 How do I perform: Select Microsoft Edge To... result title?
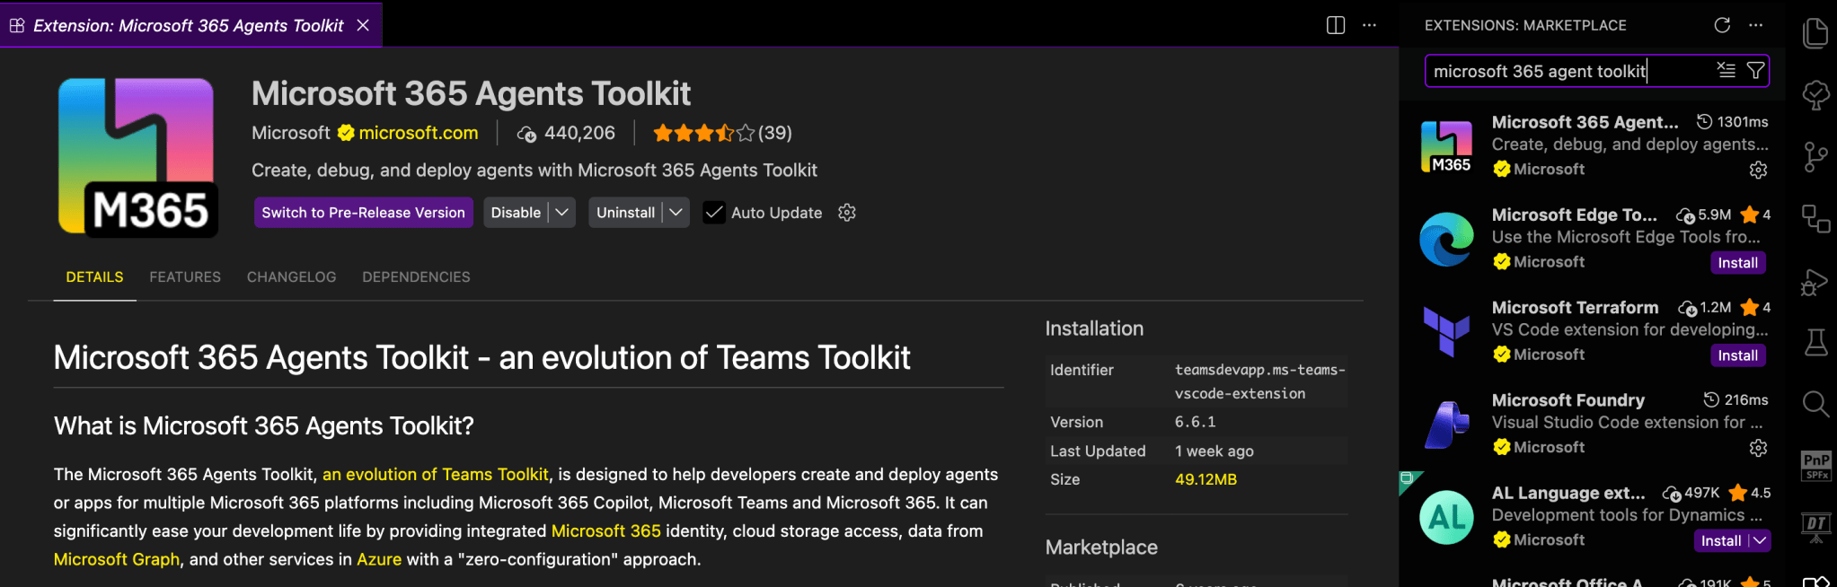(1574, 215)
